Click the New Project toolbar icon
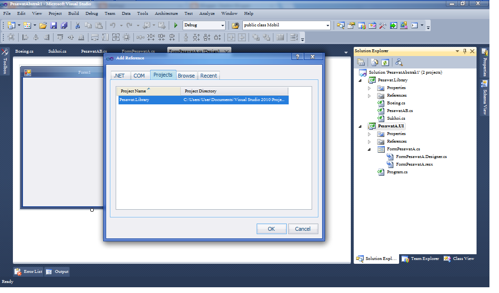This screenshot has width=499, height=293. click(11, 25)
